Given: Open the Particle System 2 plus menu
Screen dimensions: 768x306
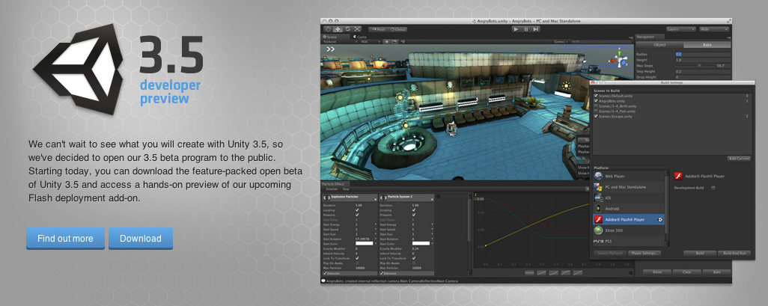Looking at the screenshot, I should tap(432, 199).
